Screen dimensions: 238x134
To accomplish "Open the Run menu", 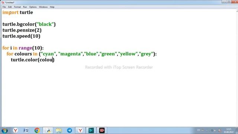I will click(25, 7).
